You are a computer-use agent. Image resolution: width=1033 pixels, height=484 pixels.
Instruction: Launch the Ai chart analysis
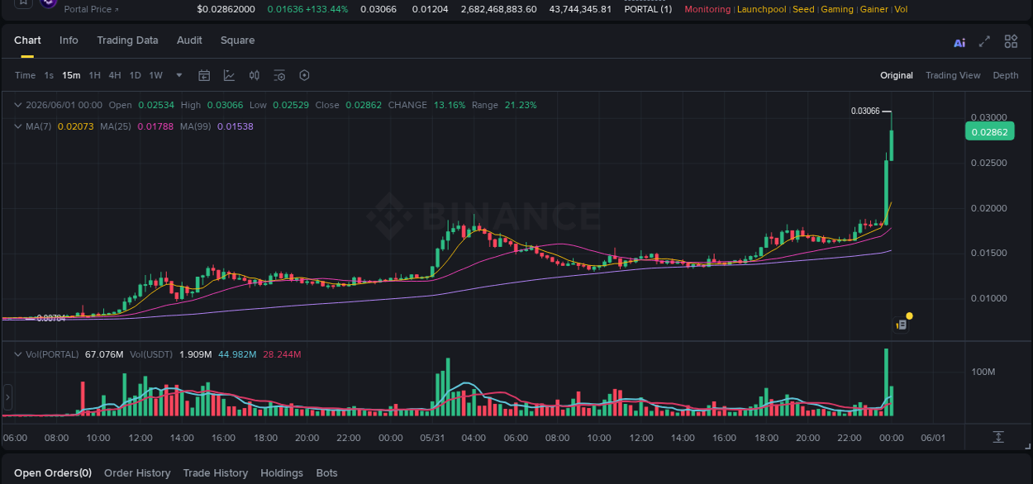pos(959,42)
